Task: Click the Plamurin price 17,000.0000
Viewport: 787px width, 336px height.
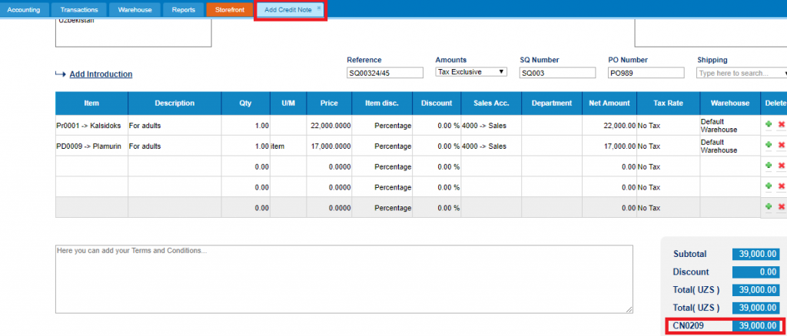Action: (329, 147)
